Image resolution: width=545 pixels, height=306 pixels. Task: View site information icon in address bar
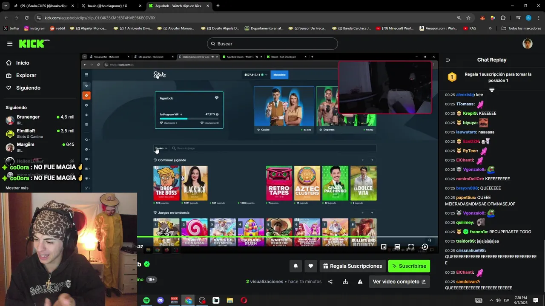39,18
